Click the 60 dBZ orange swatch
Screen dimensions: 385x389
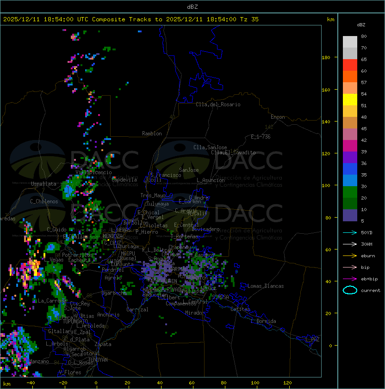[350, 76]
